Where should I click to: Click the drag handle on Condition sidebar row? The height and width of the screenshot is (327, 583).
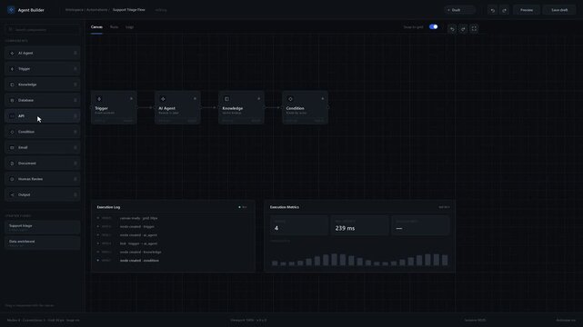coord(75,132)
